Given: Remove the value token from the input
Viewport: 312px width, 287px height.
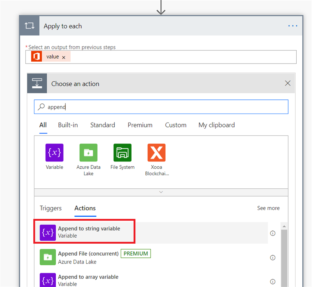Looking at the screenshot, I should coord(64,57).
